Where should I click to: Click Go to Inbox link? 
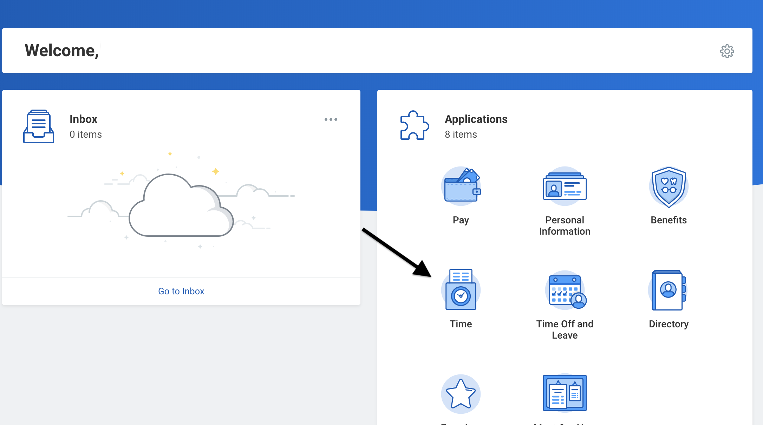pyautogui.click(x=181, y=291)
